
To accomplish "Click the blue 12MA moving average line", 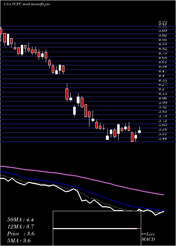I will coord(82,189).
